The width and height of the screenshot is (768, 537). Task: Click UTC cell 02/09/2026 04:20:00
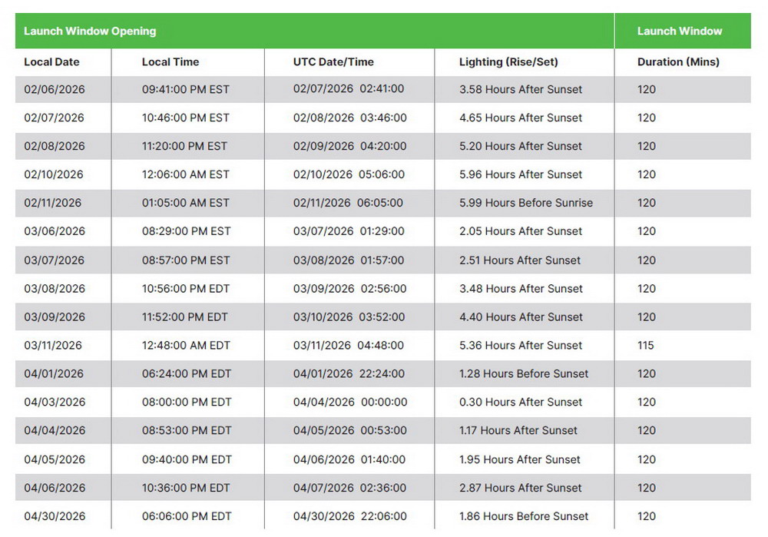(x=350, y=146)
